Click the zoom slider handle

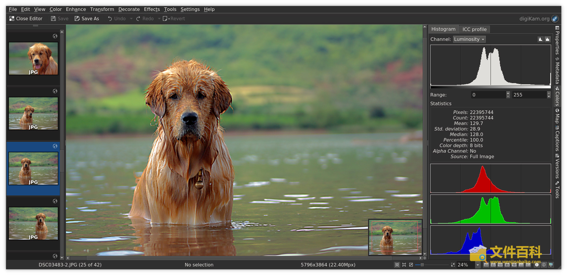[x=422, y=265]
